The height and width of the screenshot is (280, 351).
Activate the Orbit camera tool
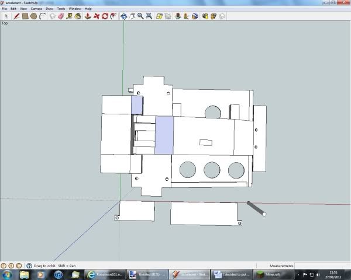pyautogui.click(x=123, y=16)
